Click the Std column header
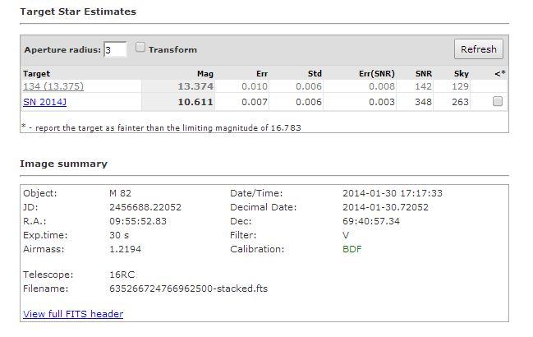The height and width of the screenshot is (337, 533). tap(315, 73)
